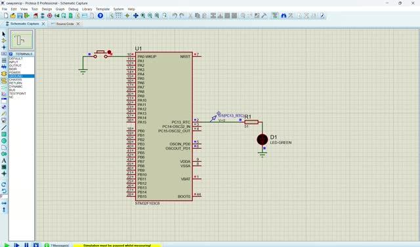Viewport: 420px width, 247px height.
Task: Select the 2D Text 'A' tool
Action: pos(4,161)
